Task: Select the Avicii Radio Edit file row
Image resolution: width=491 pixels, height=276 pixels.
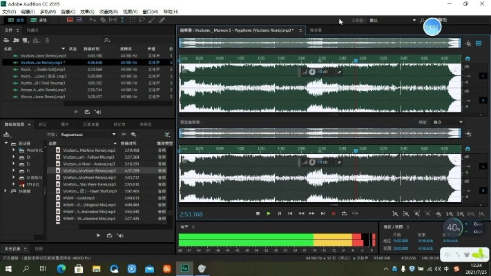Action: click(x=88, y=69)
